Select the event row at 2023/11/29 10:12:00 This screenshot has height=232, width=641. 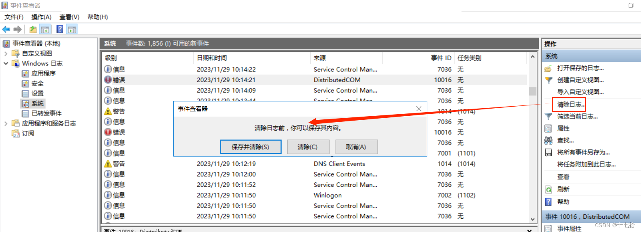point(315,174)
